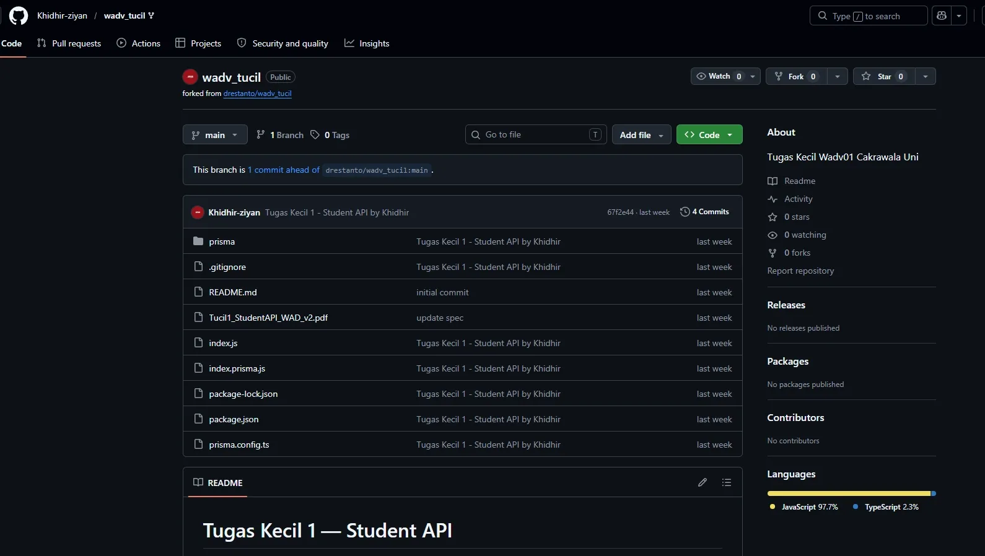Open upstream drestanto/wadv_tucil link

pos(257,93)
